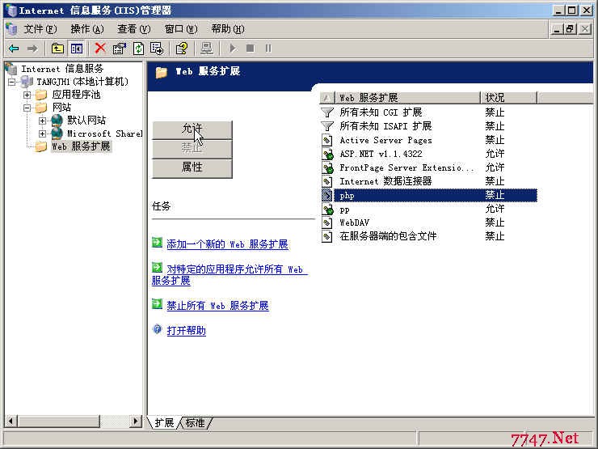Expand the 默认网站 node
Viewport: 598px width, 449px height.
coord(42,121)
